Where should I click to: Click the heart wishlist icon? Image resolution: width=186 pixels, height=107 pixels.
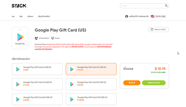click(152, 30)
